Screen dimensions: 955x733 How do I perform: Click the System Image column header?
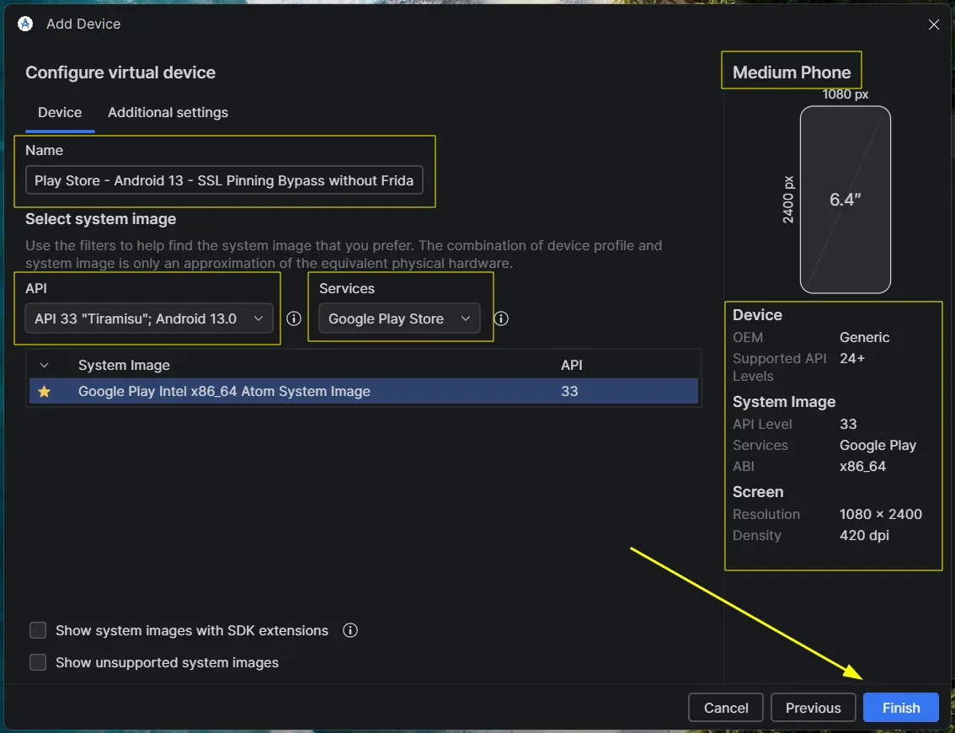[125, 365]
